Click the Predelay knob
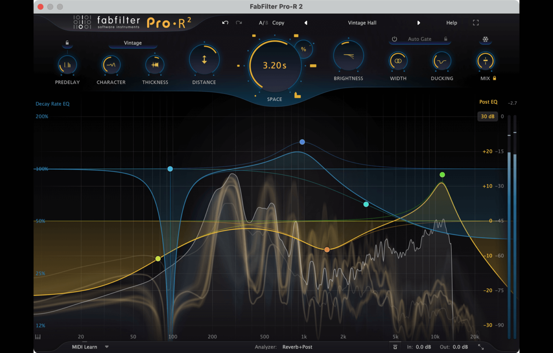Screen dimensions: 553x353 coord(67,65)
